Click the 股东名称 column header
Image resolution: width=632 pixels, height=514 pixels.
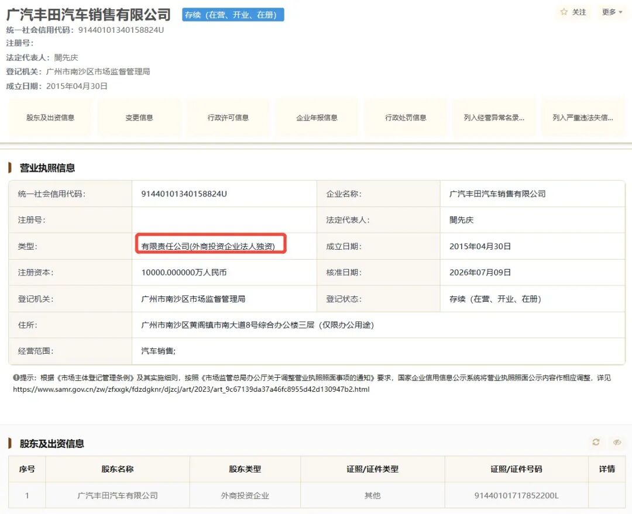[x=117, y=469]
